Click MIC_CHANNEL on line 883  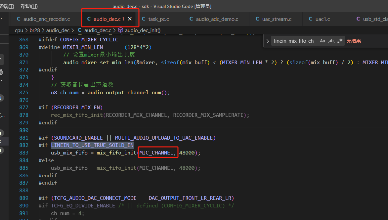[x=156, y=153]
